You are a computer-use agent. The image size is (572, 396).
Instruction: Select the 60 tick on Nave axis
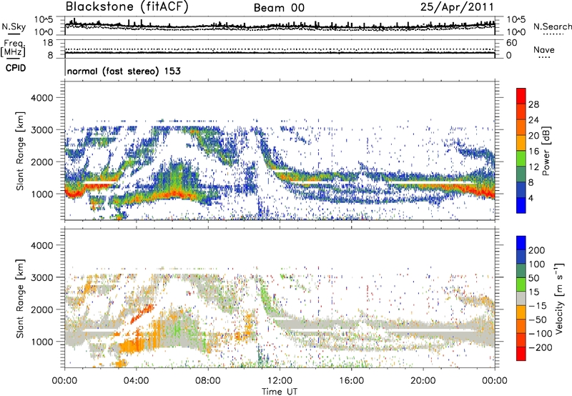click(512, 43)
